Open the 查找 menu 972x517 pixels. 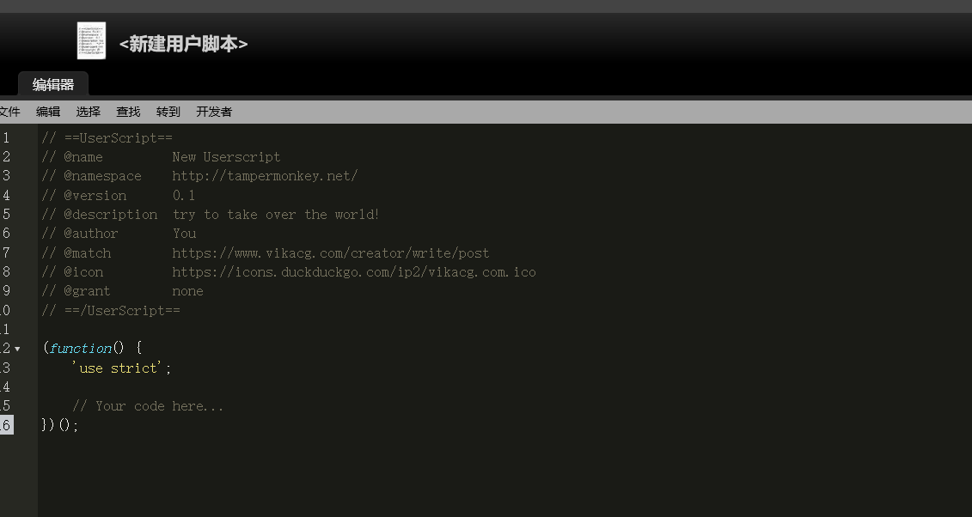128,112
